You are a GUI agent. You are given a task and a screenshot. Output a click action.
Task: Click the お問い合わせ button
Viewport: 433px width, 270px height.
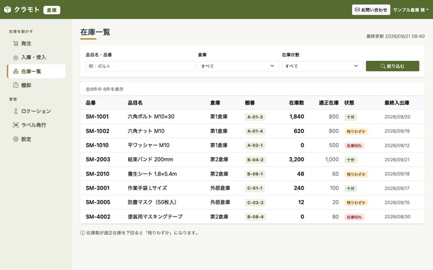tap(371, 10)
